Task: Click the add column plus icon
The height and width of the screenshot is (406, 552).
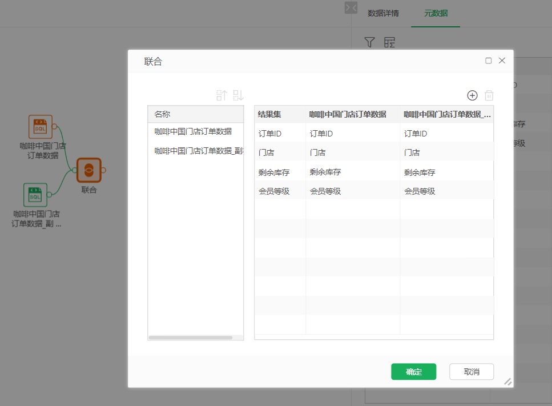Action: point(472,96)
